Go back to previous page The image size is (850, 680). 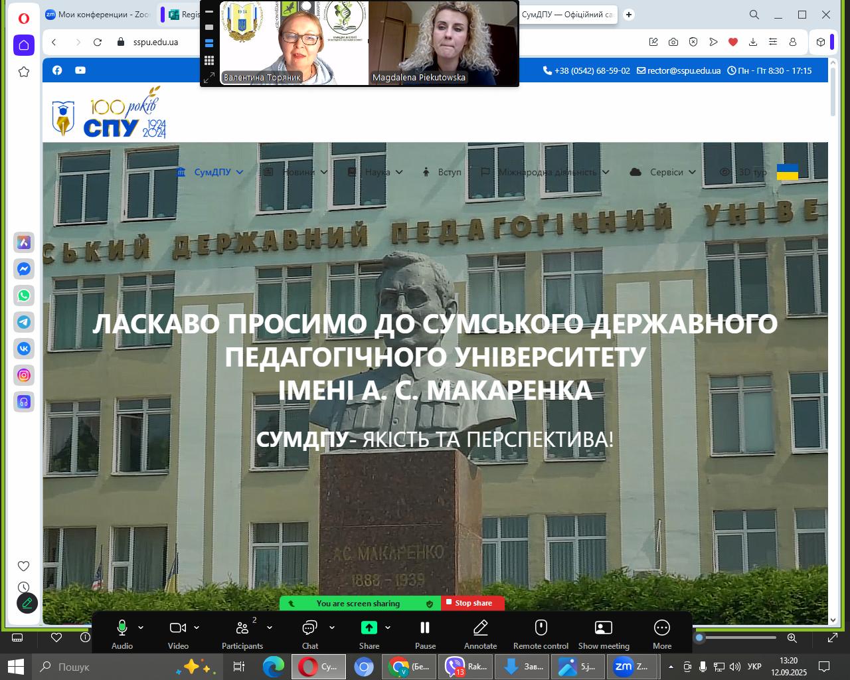tap(54, 42)
